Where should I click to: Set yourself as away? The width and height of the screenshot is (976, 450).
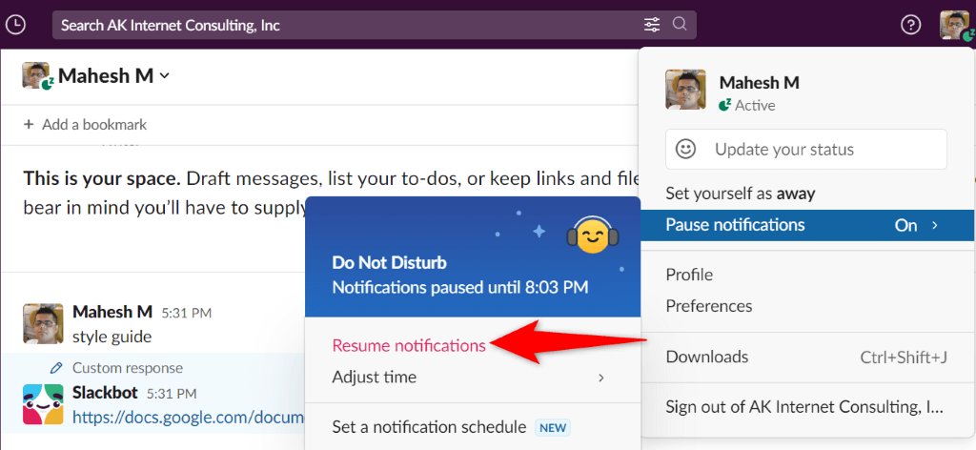coord(740,194)
